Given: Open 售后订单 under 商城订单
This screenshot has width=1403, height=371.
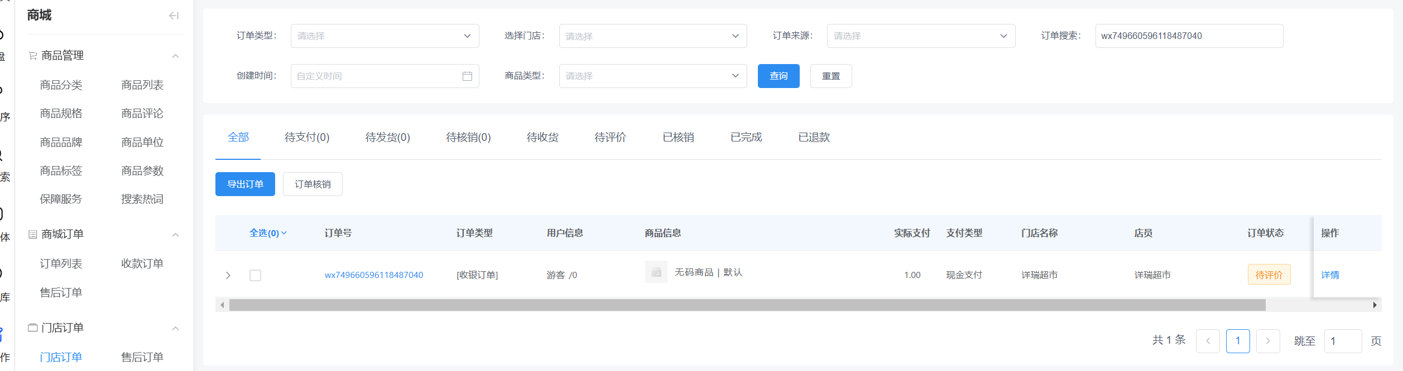Looking at the screenshot, I should tap(61, 292).
